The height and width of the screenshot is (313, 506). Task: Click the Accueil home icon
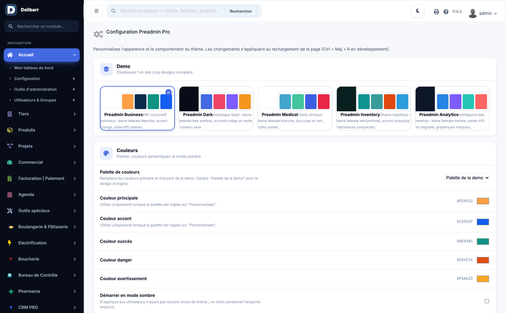tap(10, 55)
